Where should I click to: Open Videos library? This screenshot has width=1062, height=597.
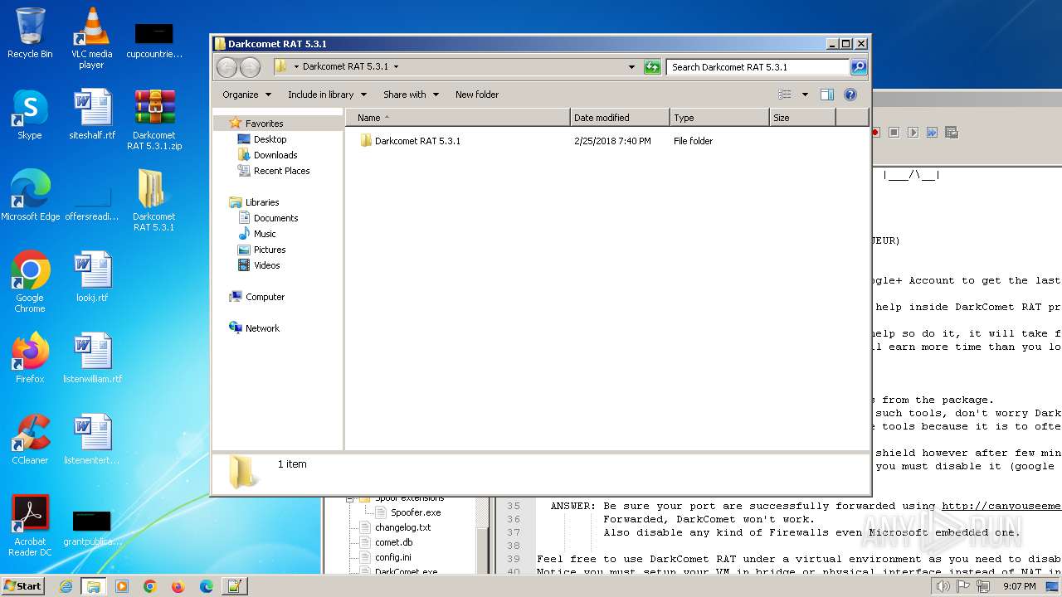(x=266, y=265)
